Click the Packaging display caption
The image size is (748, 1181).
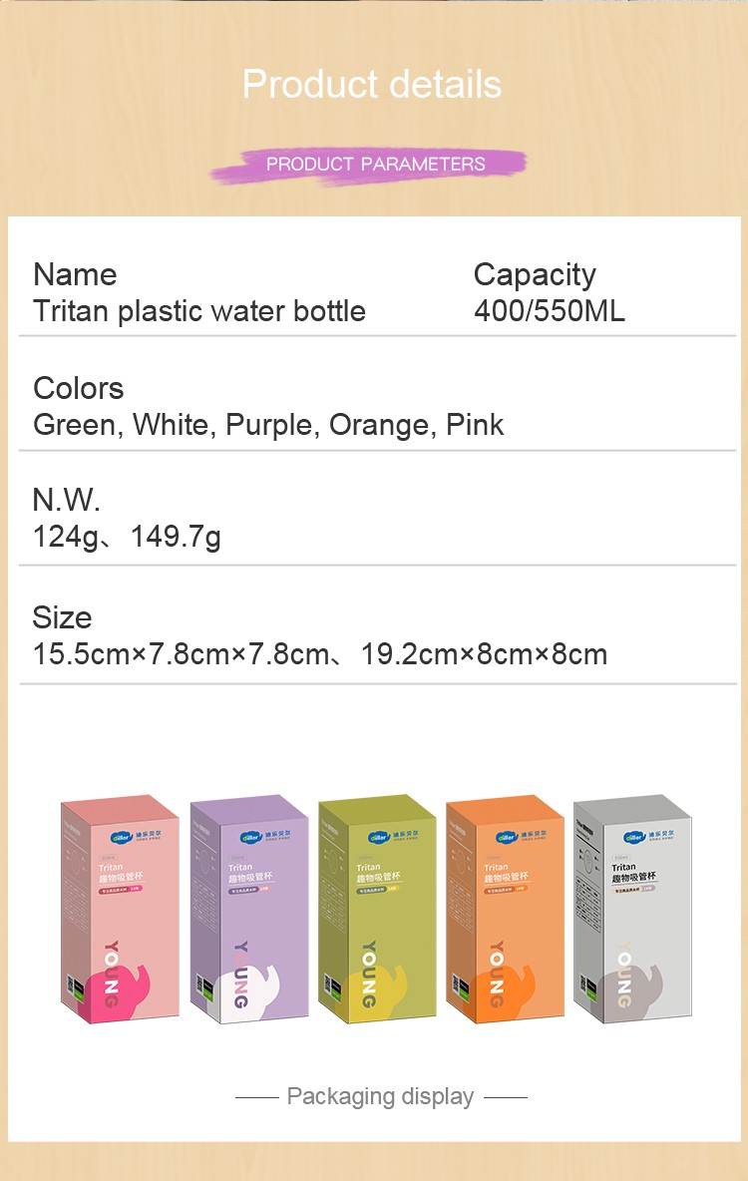click(x=380, y=1096)
